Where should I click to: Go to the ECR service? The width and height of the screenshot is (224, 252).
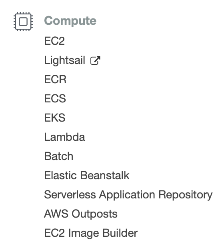(x=55, y=79)
